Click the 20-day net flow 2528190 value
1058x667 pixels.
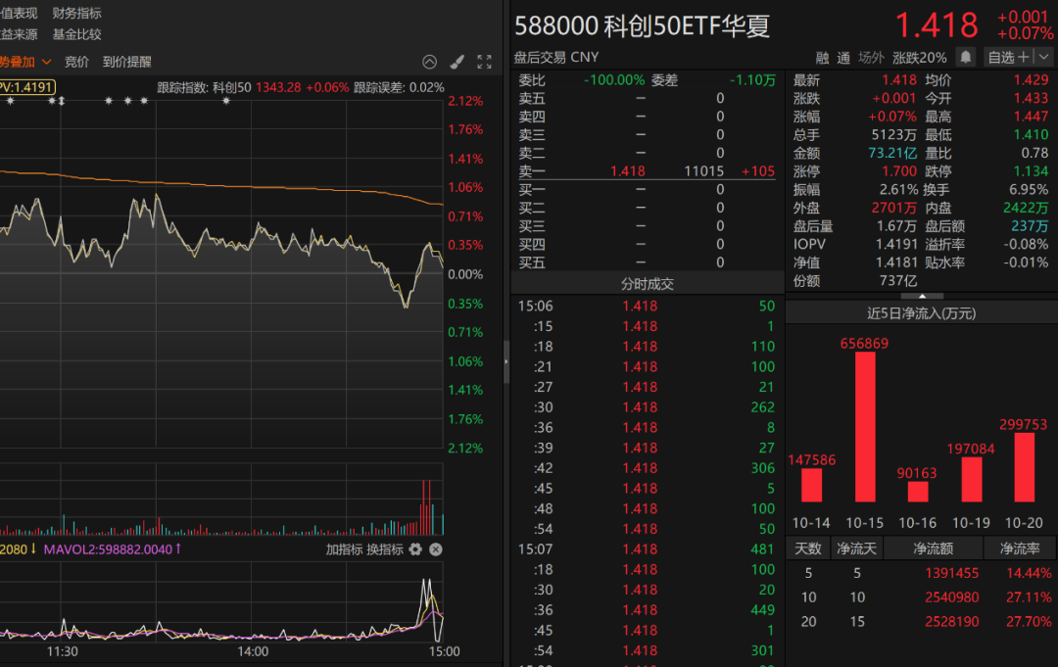pyautogui.click(x=951, y=621)
